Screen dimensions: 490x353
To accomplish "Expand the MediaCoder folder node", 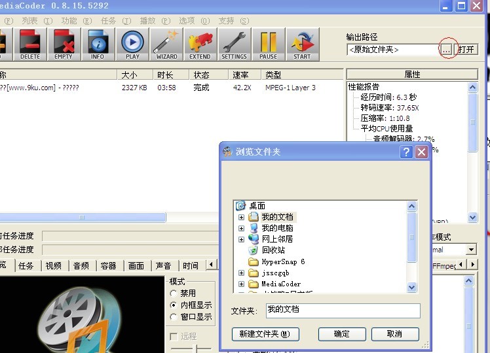I will point(241,284).
